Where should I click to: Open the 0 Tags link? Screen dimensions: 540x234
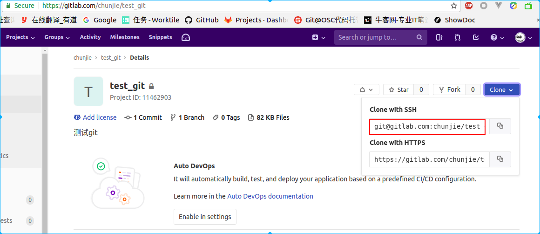point(226,117)
